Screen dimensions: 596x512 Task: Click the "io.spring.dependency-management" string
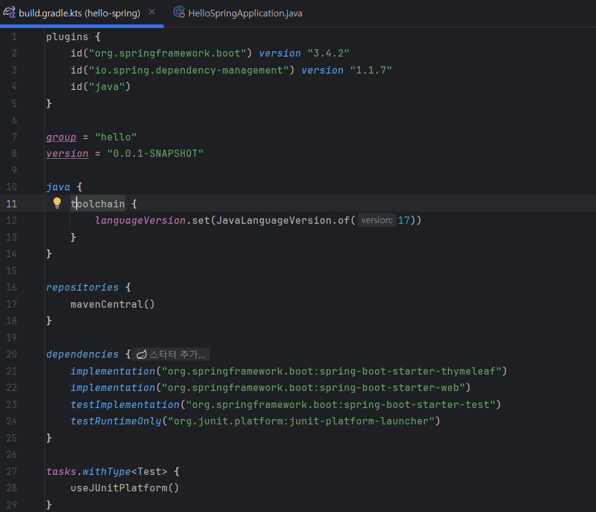pyautogui.click(x=189, y=71)
